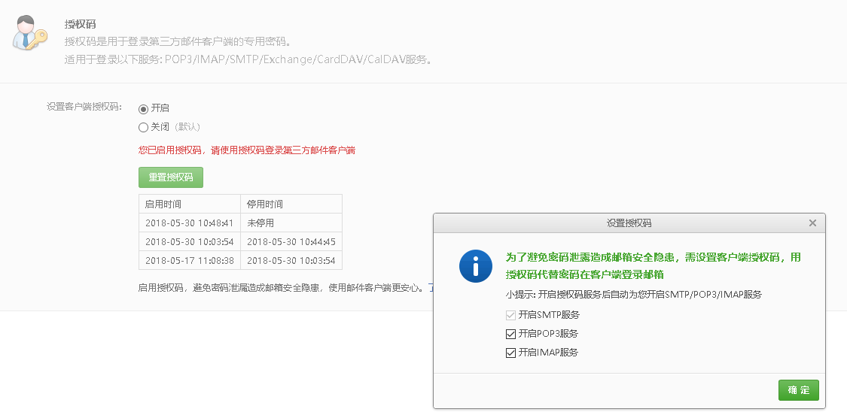Screen dimensions: 847x412
Task: Click the red 您已启用授权码 notice text
Action: point(247,150)
